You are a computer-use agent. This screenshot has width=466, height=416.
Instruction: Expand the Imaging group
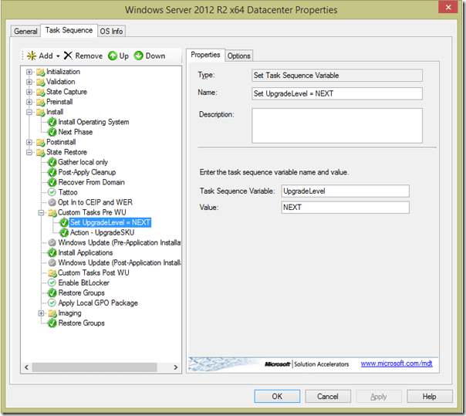pyautogui.click(x=42, y=313)
